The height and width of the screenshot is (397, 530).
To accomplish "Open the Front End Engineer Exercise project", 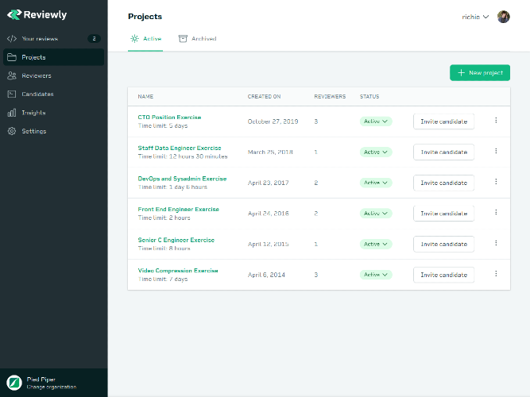I will coord(179,209).
